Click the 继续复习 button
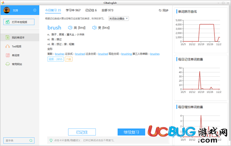Screen dimensions: 231x146 click(x=131, y=132)
